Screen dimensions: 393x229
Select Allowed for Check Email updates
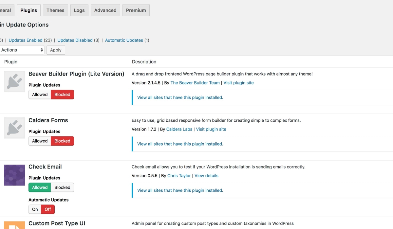[40, 187]
